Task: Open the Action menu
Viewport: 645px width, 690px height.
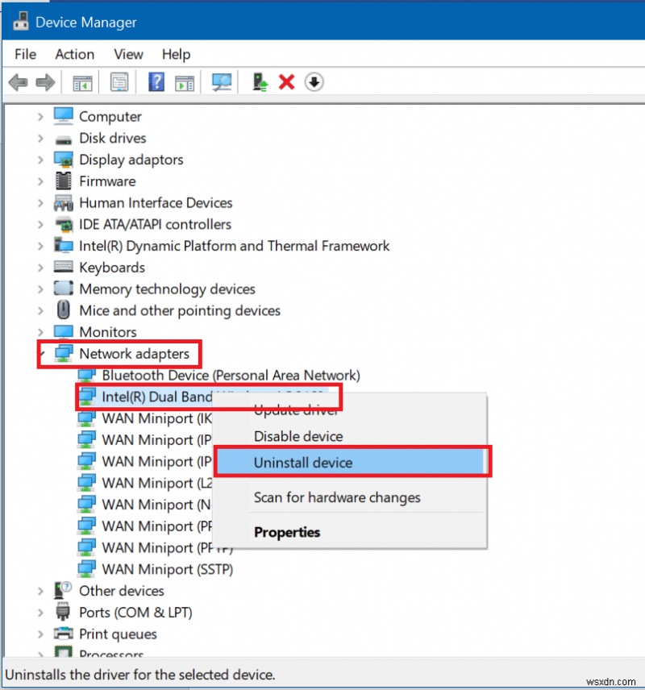Action: click(x=74, y=54)
